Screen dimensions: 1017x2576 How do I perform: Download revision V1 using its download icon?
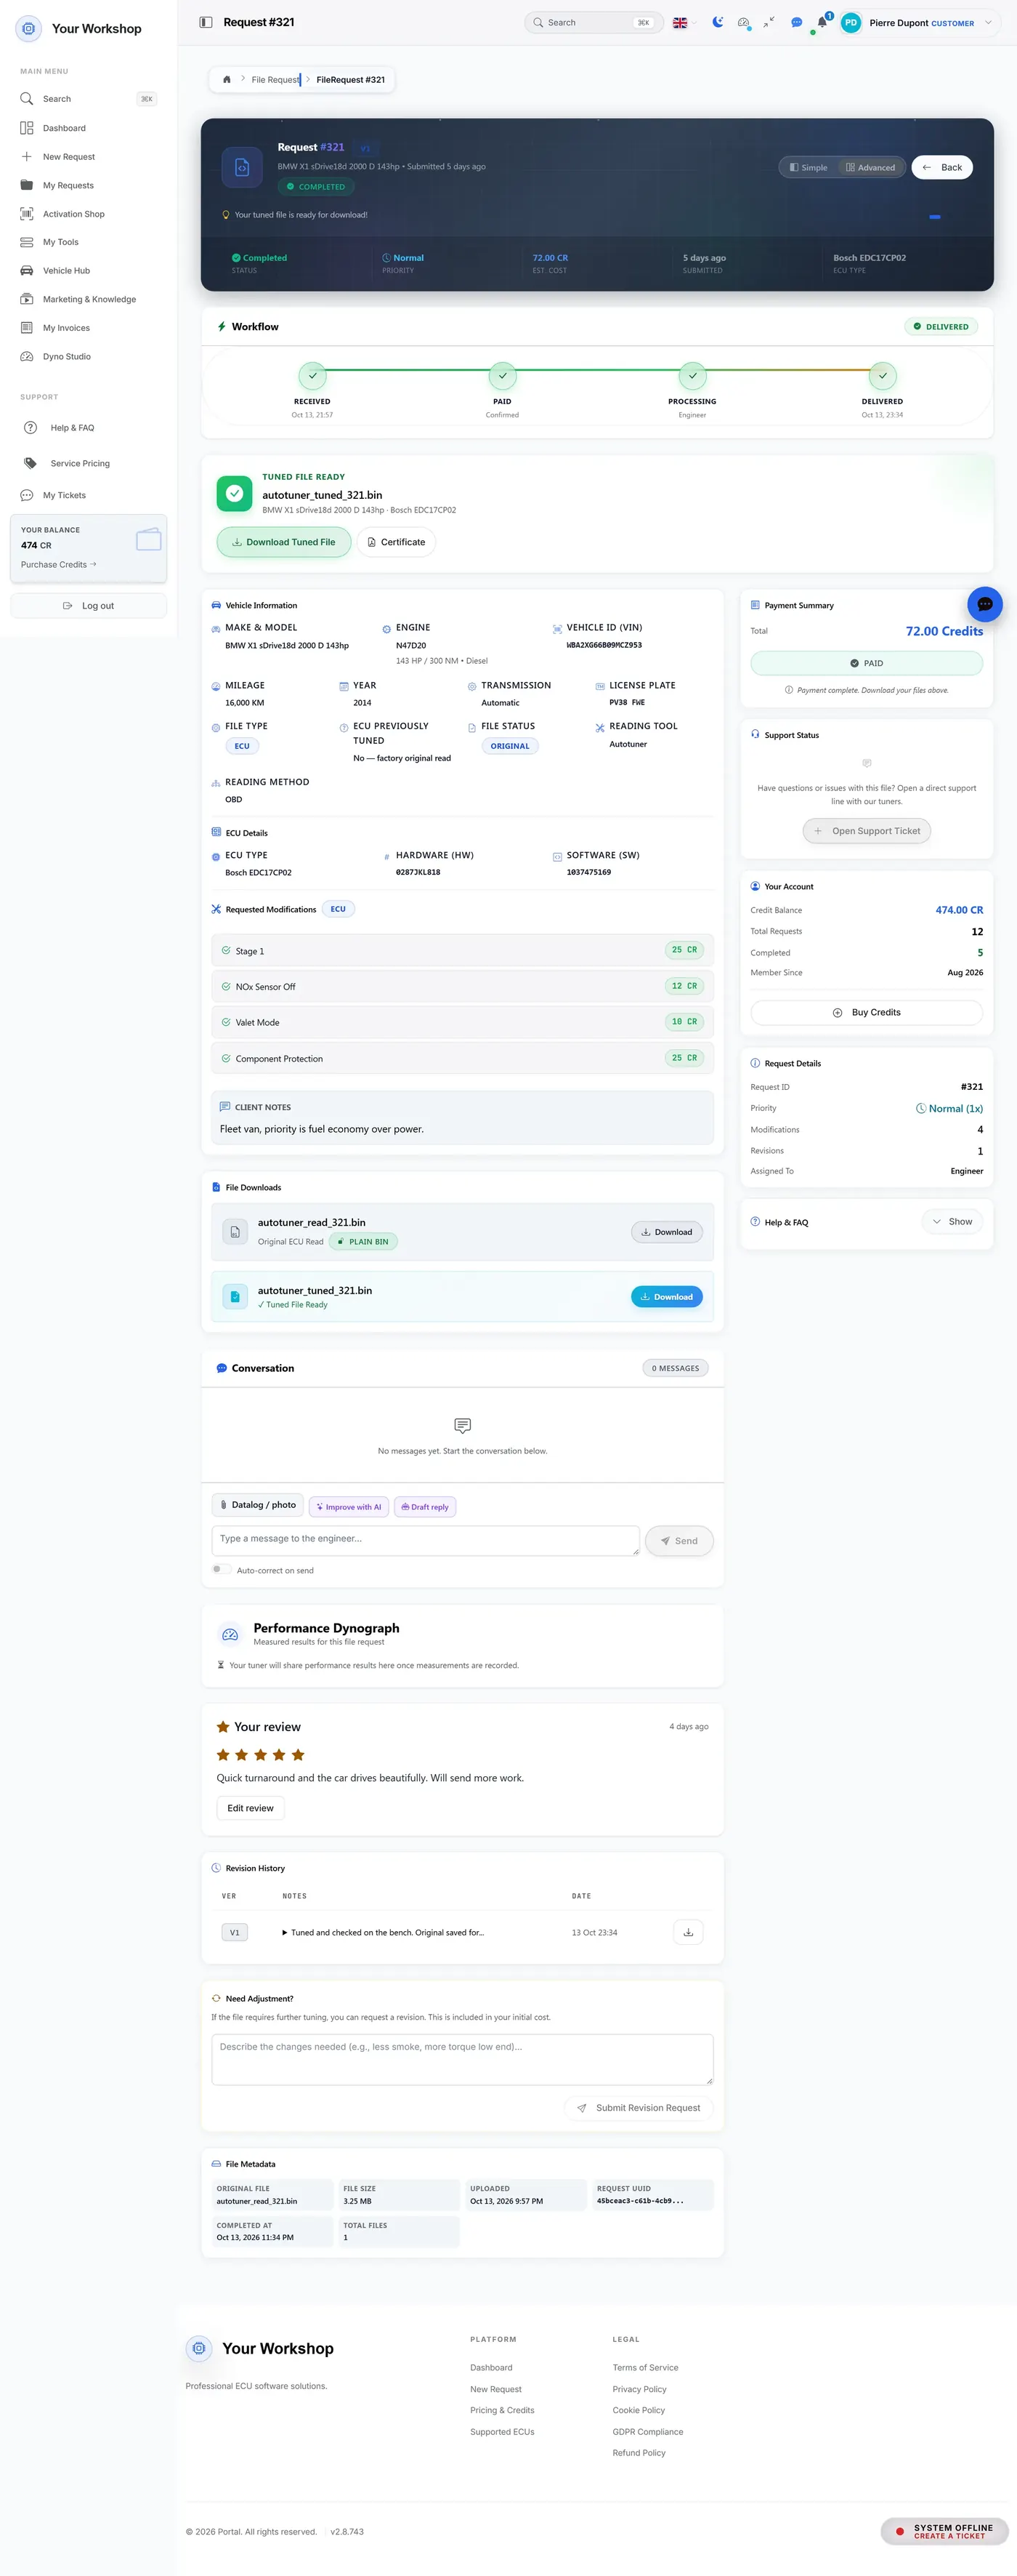pyautogui.click(x=689, y=1932)
